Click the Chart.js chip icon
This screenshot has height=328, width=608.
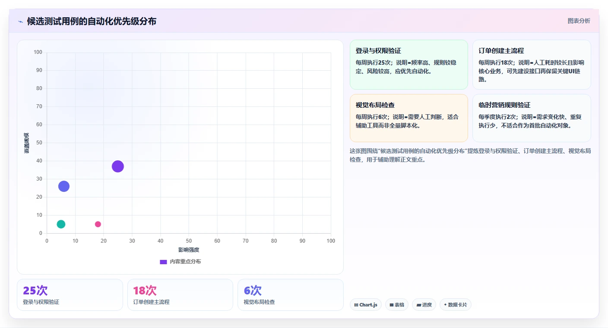pos(356,305)
